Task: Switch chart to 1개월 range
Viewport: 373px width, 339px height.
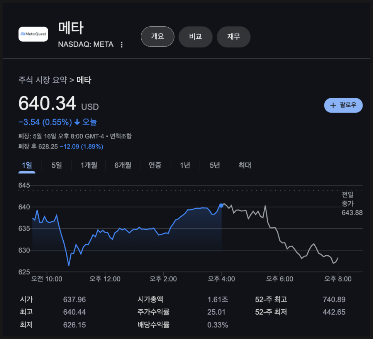Action: coord(89,165)
